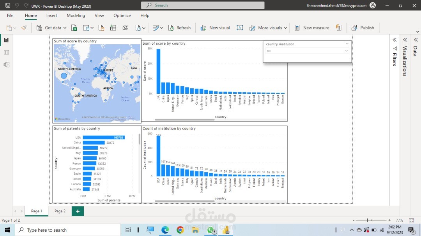
Task: Click the USA bubble on map
Action: tap(64, 76)
